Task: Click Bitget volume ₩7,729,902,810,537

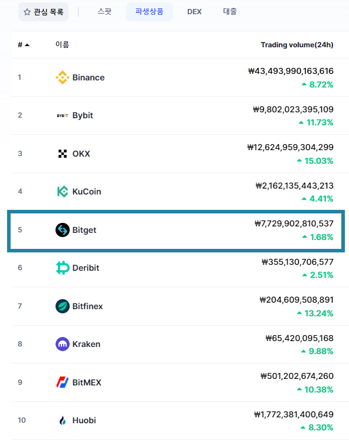Action: [x=294, y=223]
